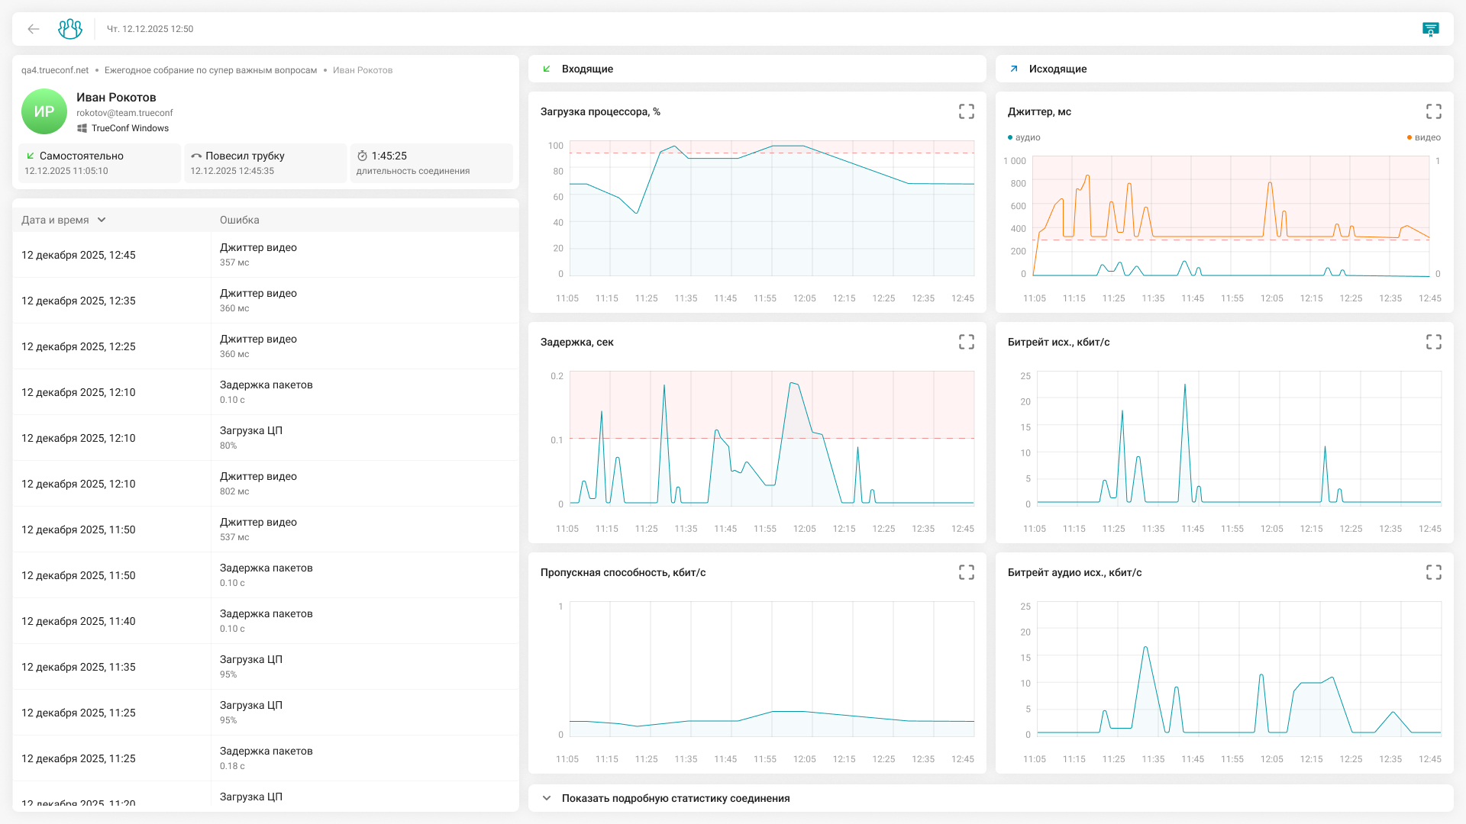
Task: Select the Outgoing section header
Action: tap(1057, 69)
